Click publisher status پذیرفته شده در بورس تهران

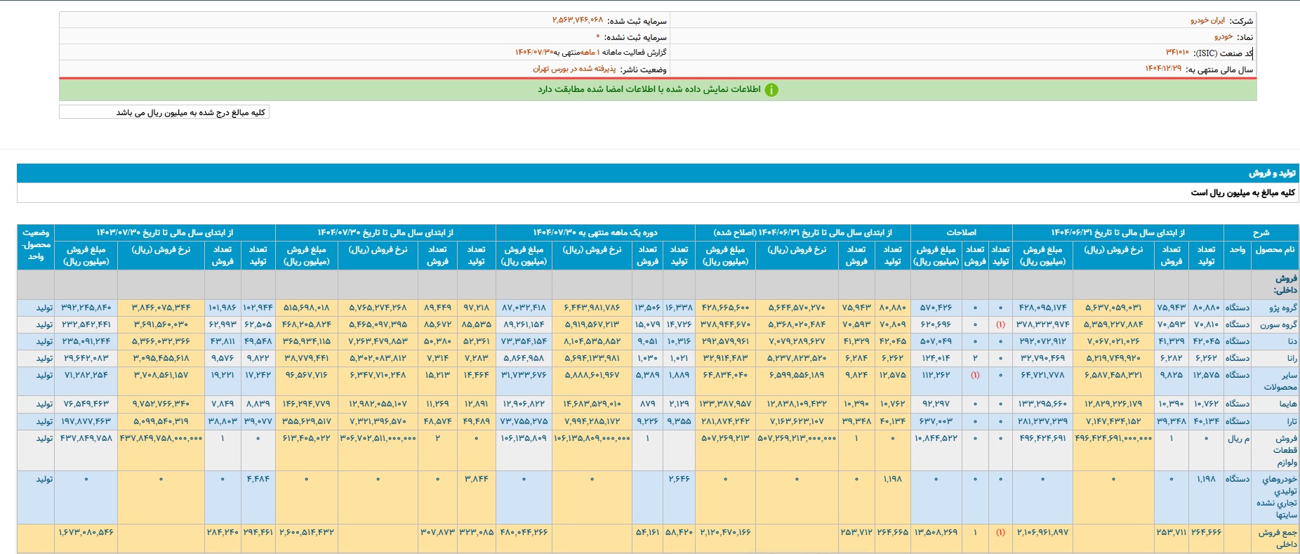point(573,69)
